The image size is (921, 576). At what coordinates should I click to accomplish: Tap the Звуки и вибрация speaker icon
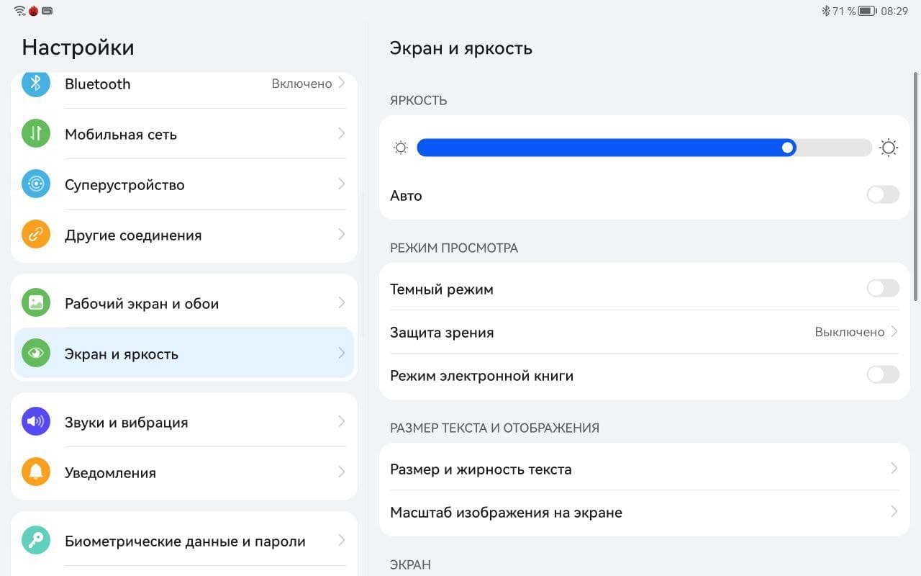(x=36, y=422)
